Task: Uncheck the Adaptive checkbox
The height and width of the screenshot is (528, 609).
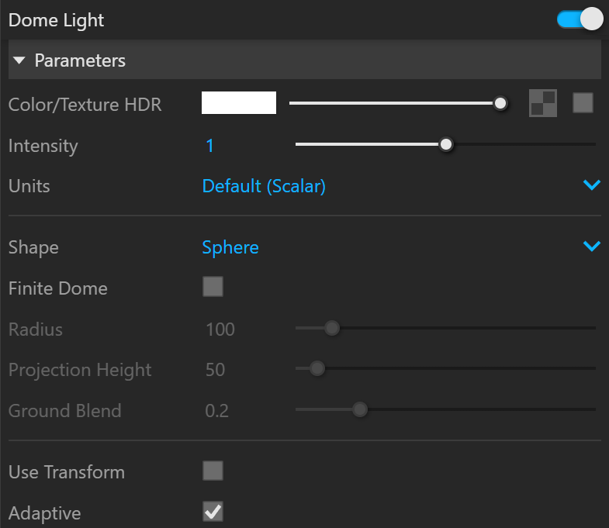Action: (213, 511)
